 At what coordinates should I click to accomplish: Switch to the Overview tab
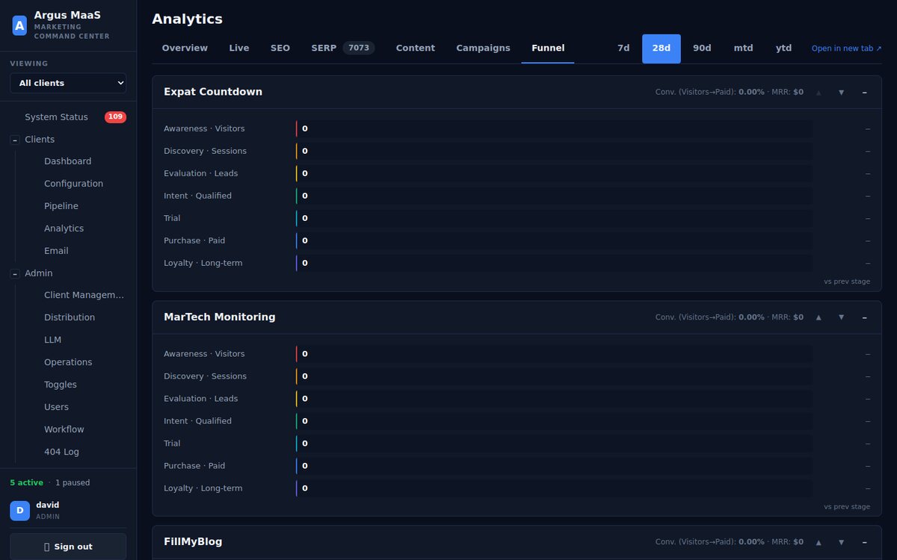point(185,48)
